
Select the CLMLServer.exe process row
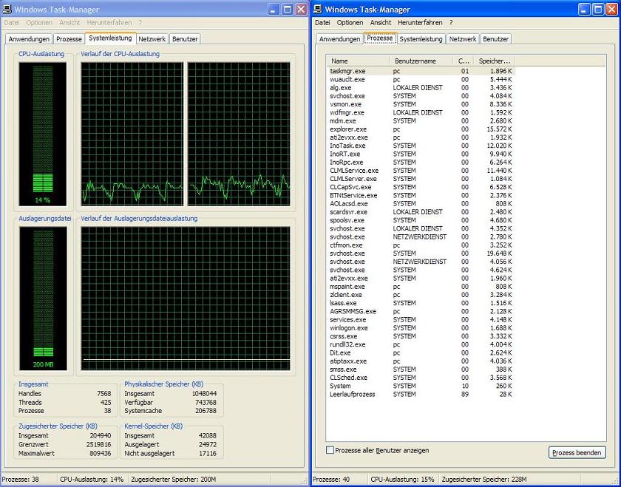[421, 179]
